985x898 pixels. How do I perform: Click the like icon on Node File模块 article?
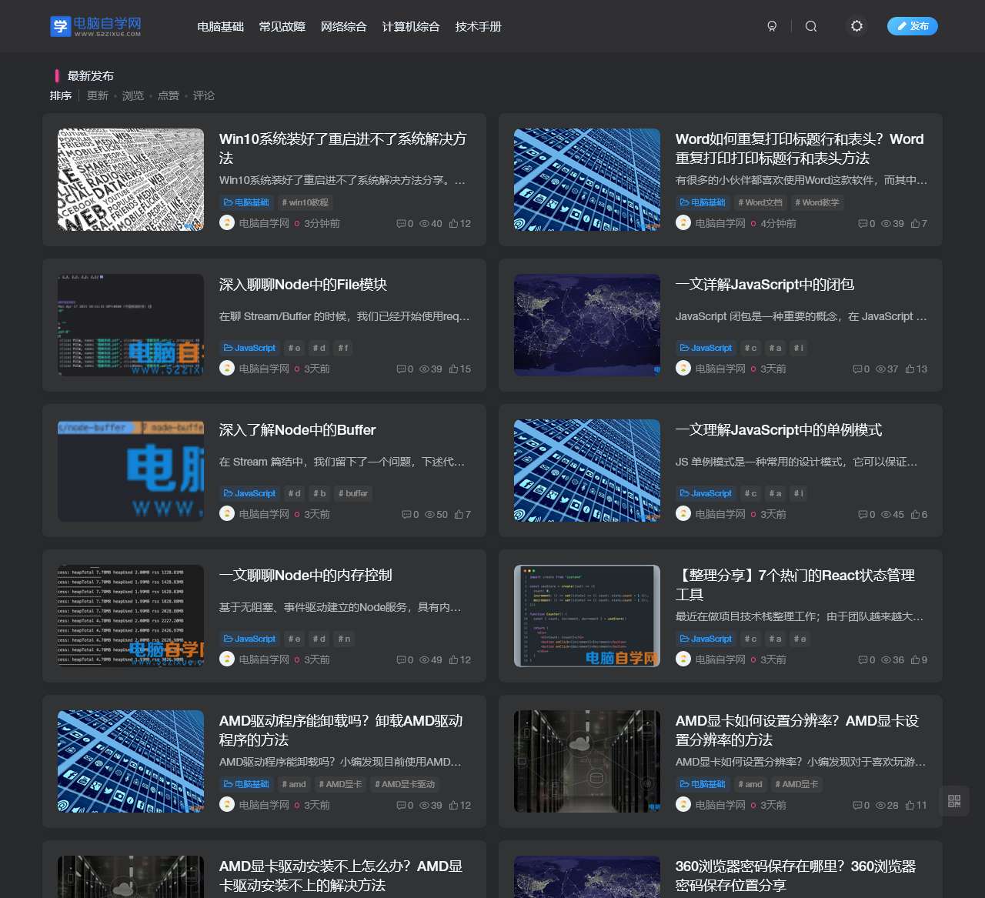(454, 369)
